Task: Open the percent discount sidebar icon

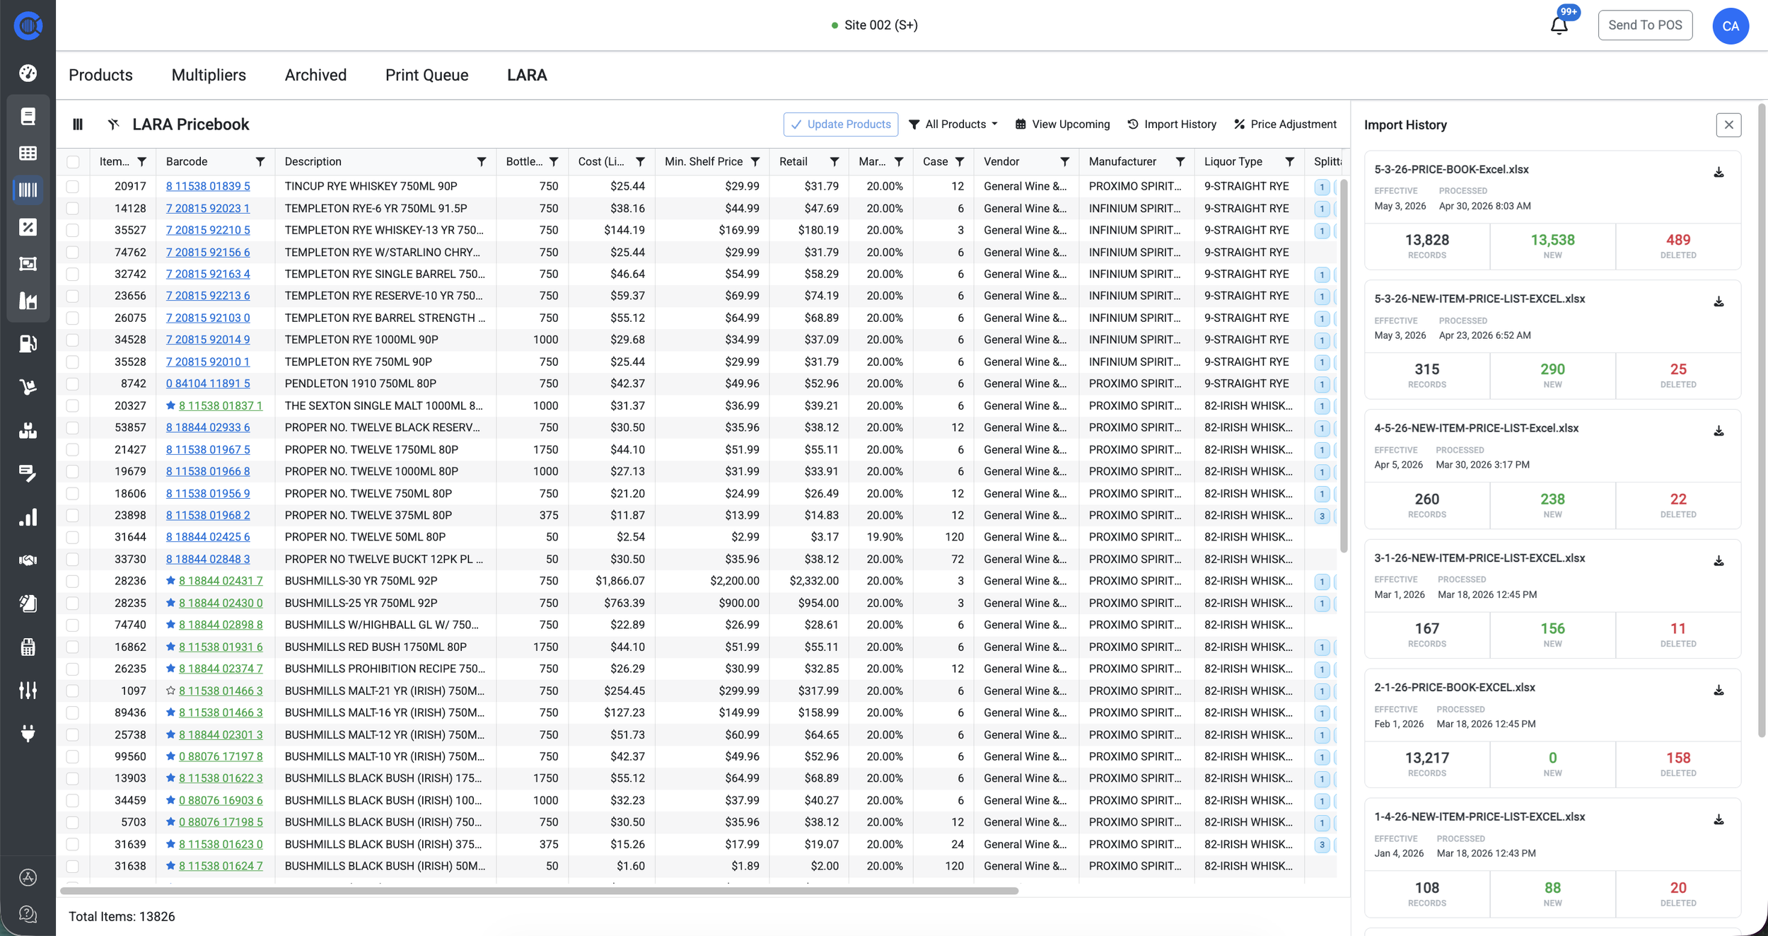Action: click(28, 227)
